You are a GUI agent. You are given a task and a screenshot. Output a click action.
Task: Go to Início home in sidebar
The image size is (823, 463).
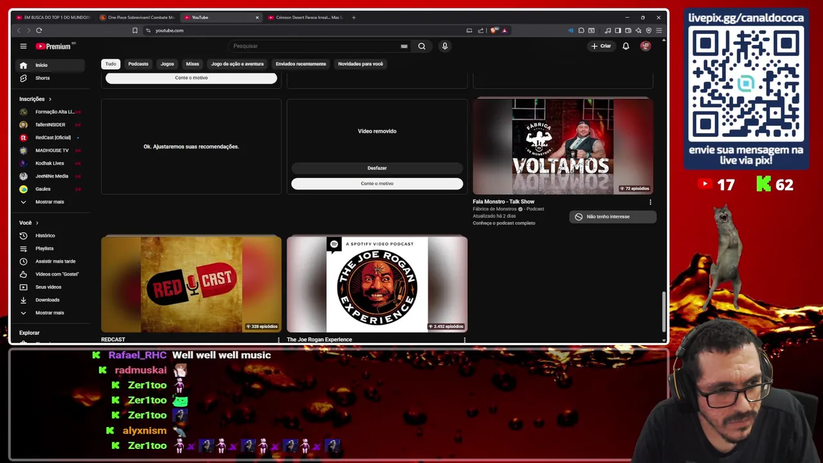[x=51, y=65]
